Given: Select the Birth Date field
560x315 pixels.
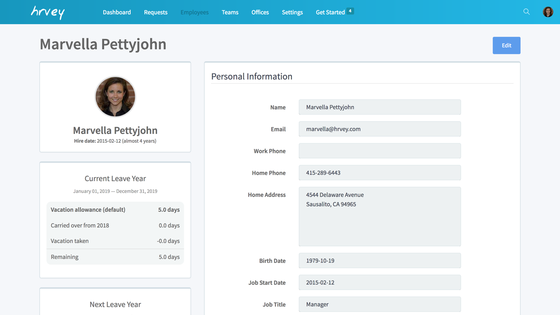Looking at the screenshot, I should (x=379, y=260).
